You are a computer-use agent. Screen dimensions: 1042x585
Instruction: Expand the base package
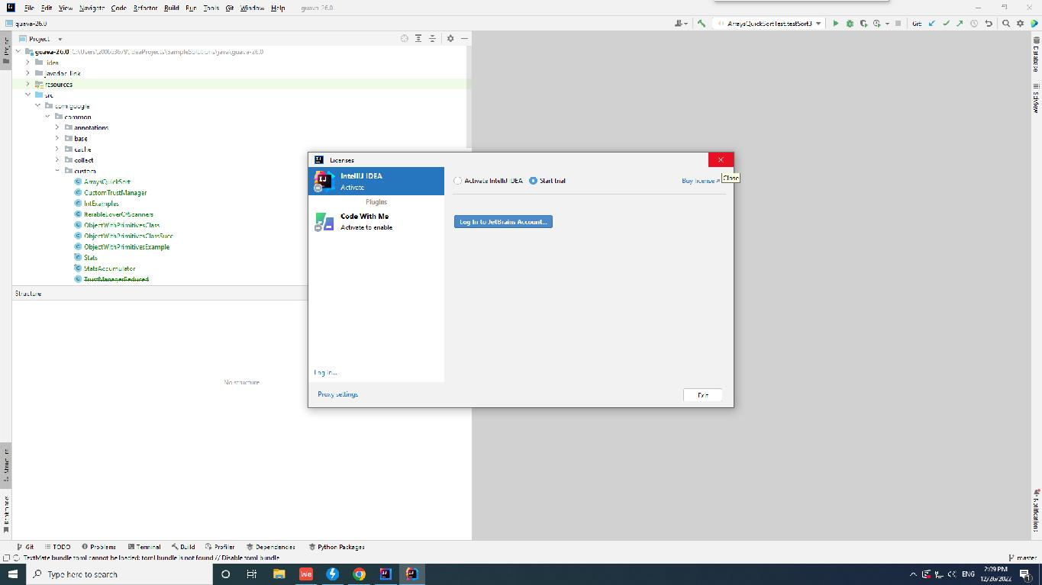pyautogui.click(x=57, y=138)
